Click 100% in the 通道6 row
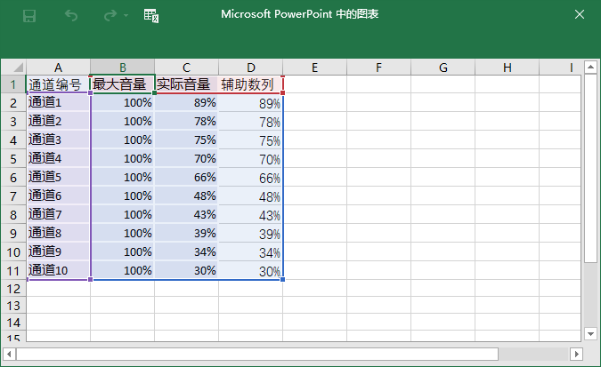Image resolution: width=601 pixels, height=367 pixels. point(123,195)
